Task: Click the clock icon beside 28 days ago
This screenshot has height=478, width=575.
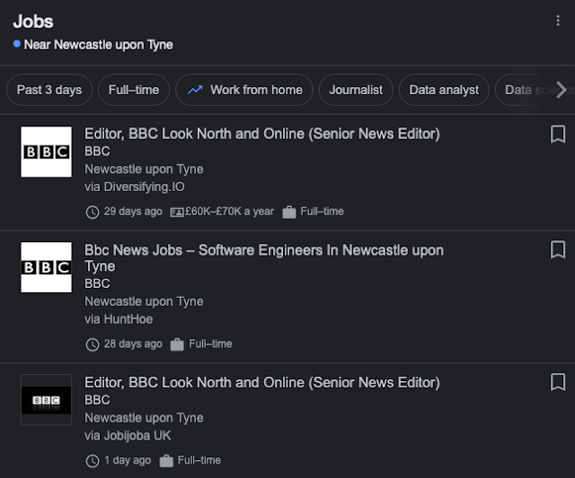Action: point(93,344)
